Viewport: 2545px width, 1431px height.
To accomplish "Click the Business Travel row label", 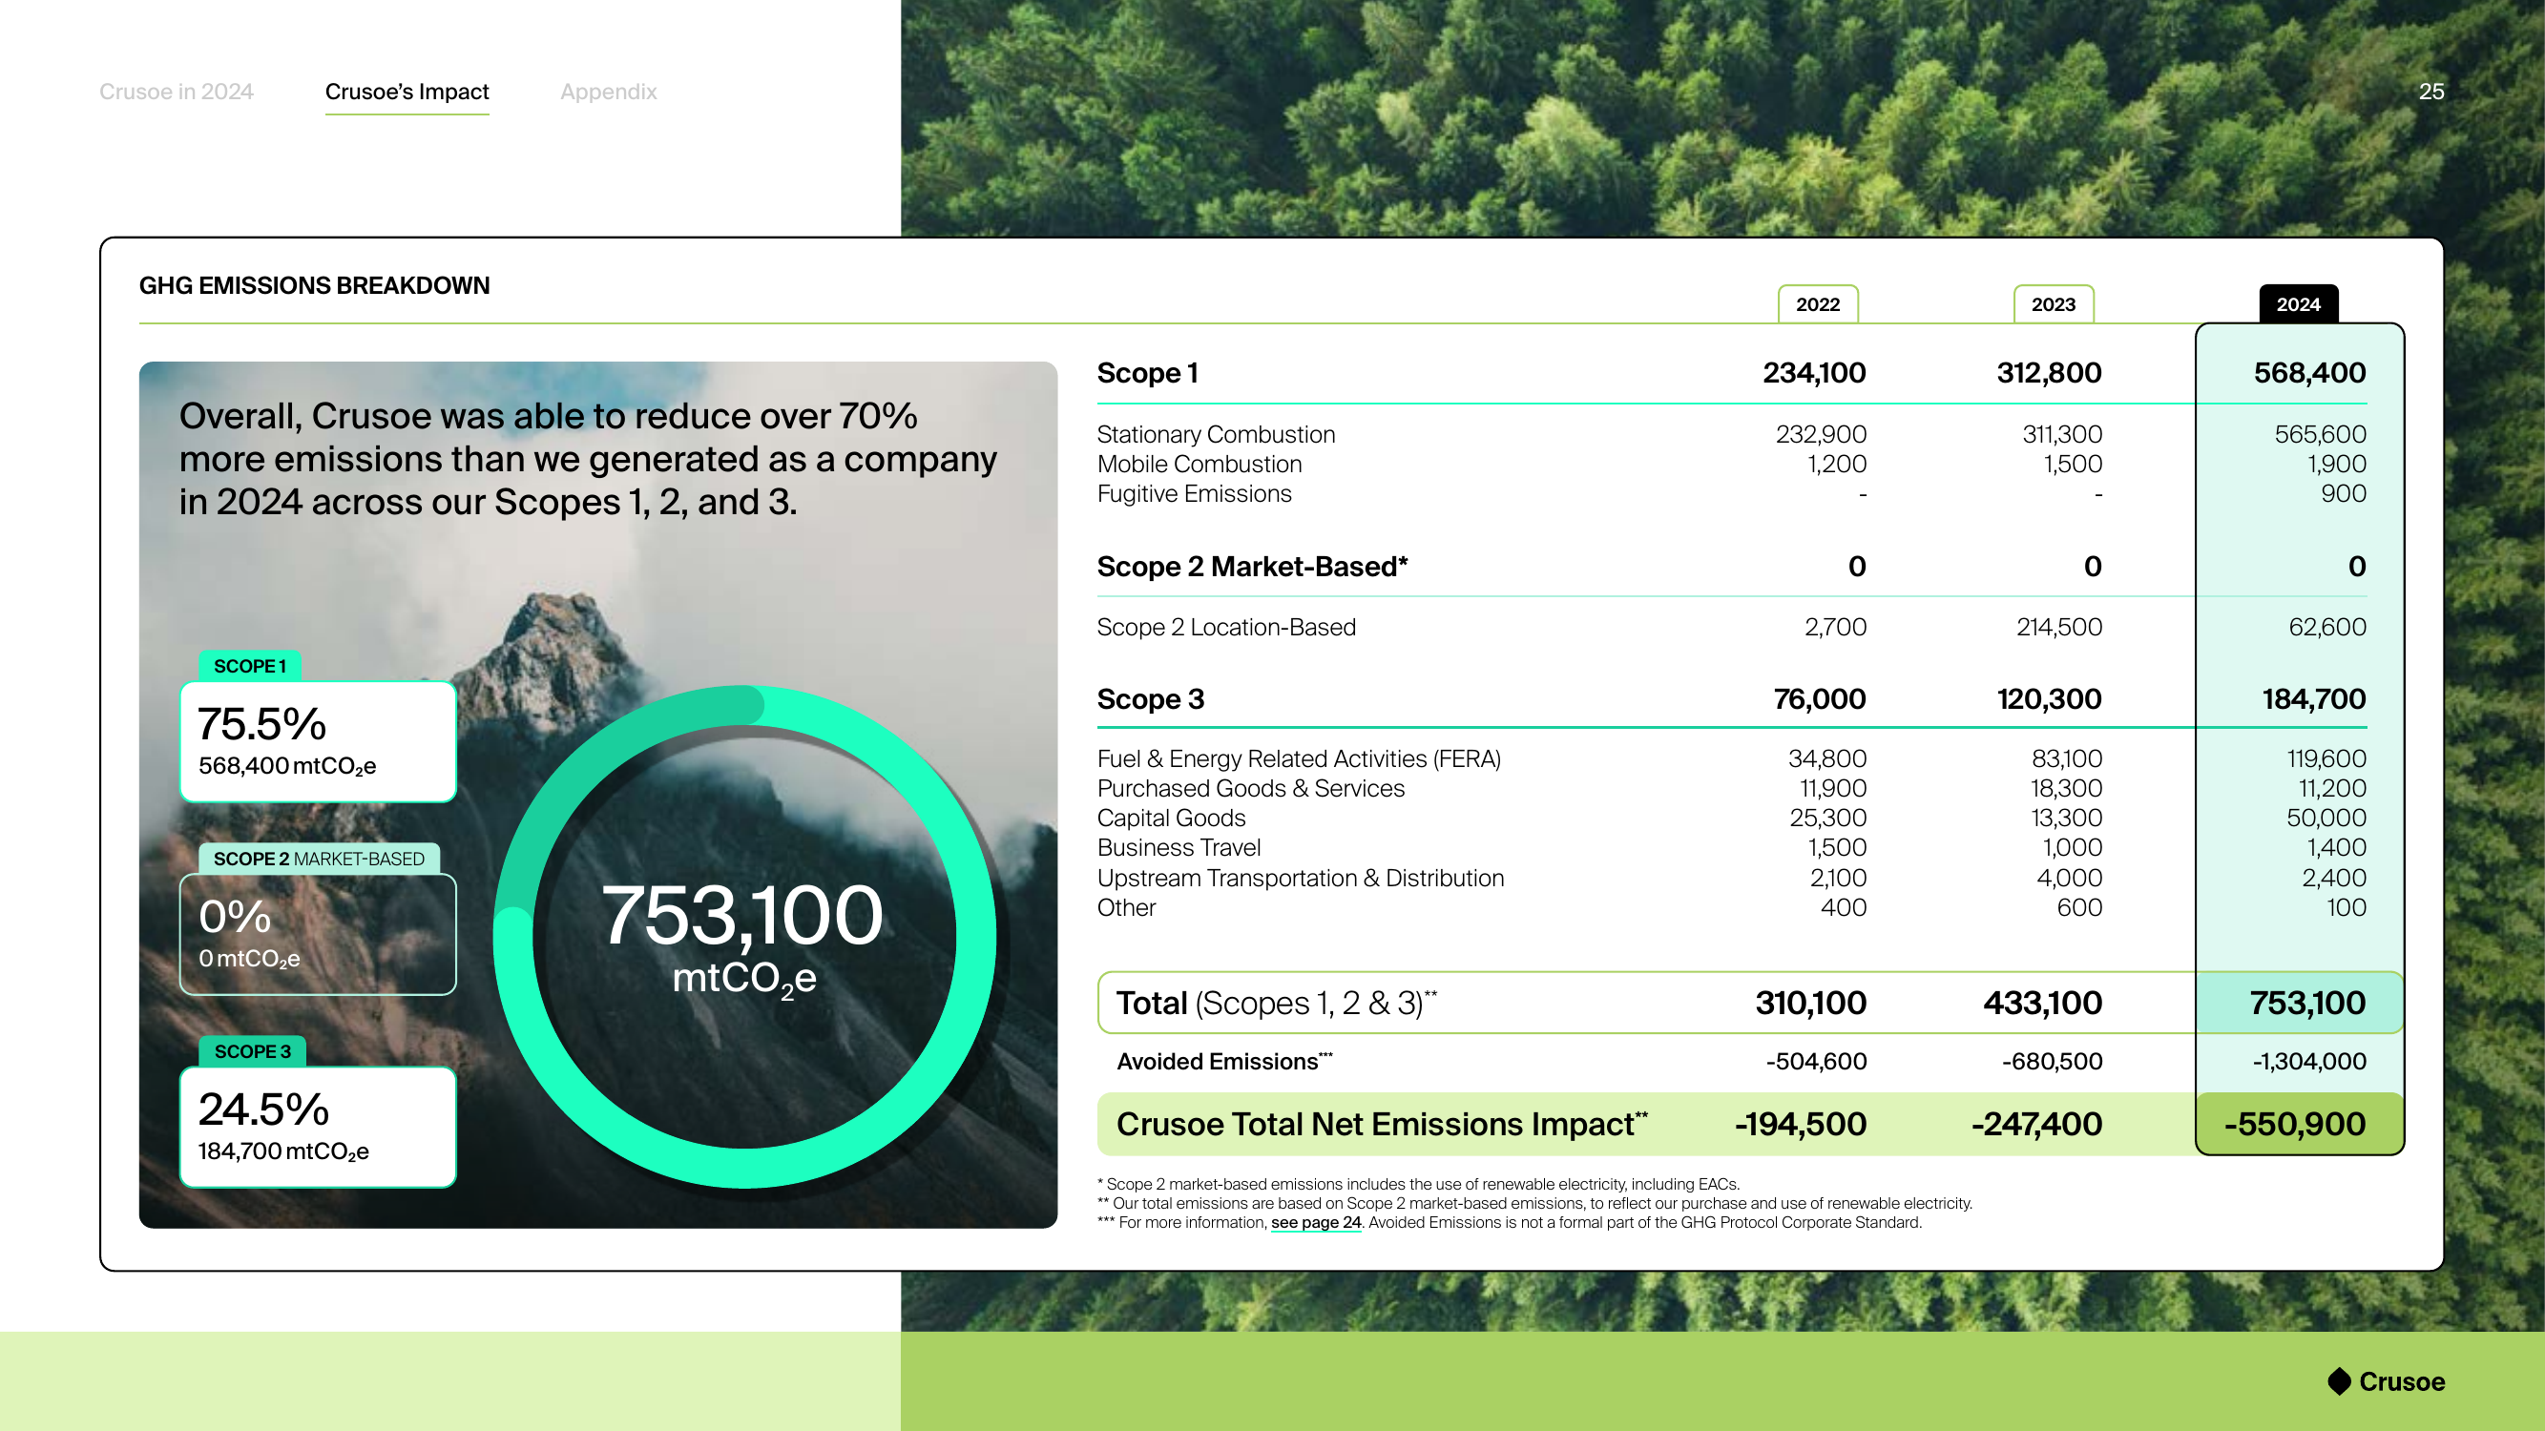I will pyautogui.click(x=1179, y=847).
